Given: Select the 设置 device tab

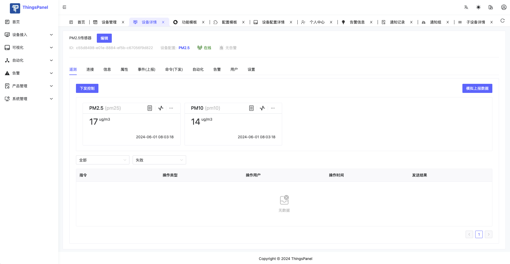Looking at the screenshot, I should pyautogui.click(x=251, y=69).
